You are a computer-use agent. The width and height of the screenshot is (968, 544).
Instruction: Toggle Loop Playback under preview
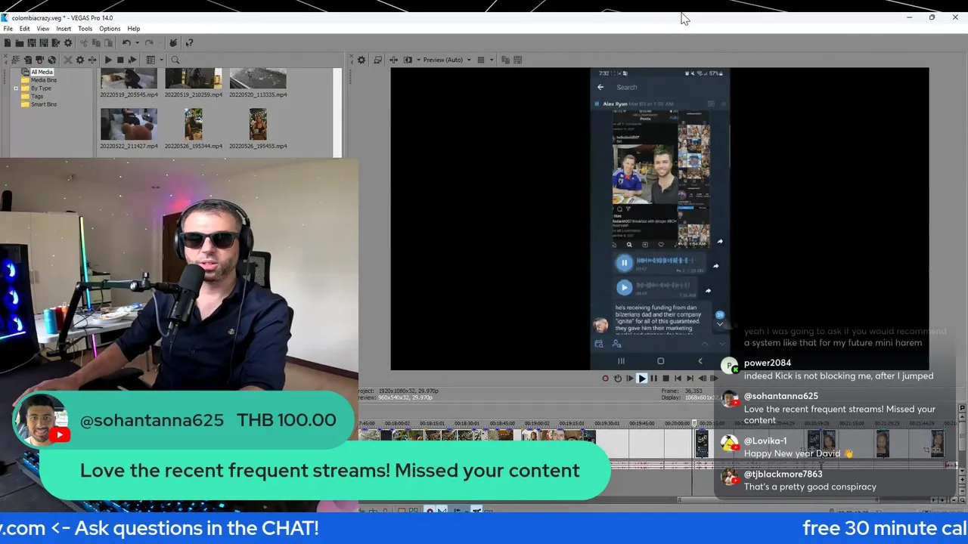coord(617,379)
